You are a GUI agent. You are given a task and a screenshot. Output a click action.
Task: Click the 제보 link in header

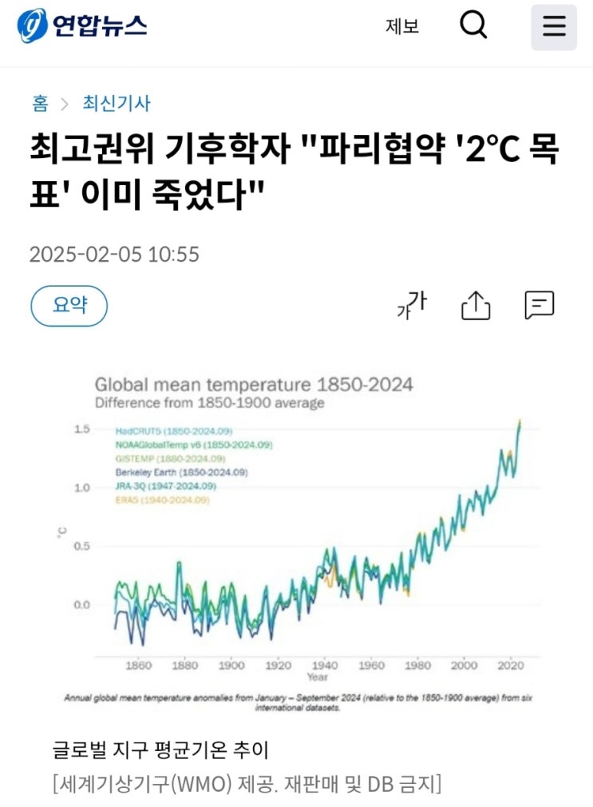pos(402,26)
